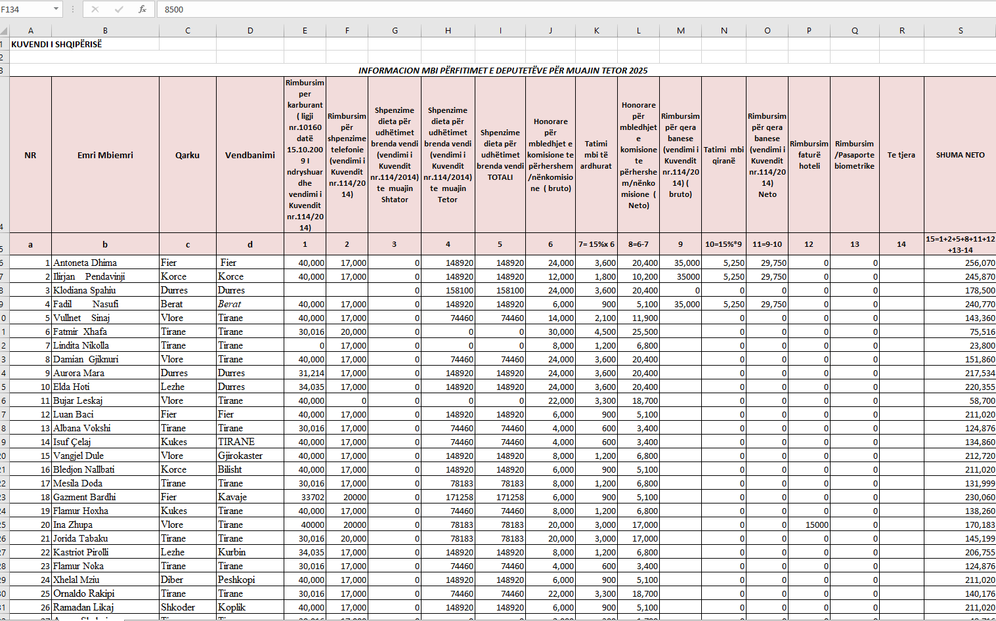Image resolution: width=996 pixels, height=621 pixels.
Task: Select the Emri Mbiemri header cell
Action: (105, 155)
